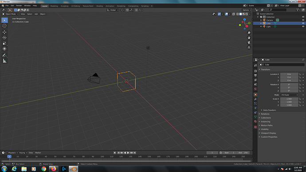This screenshot has height=172, width=306.
Task: Open the Render properties tab
Action: (x=255, y=71)
